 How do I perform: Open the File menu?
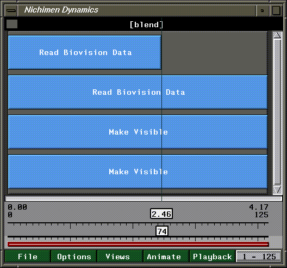click(28, 257)
